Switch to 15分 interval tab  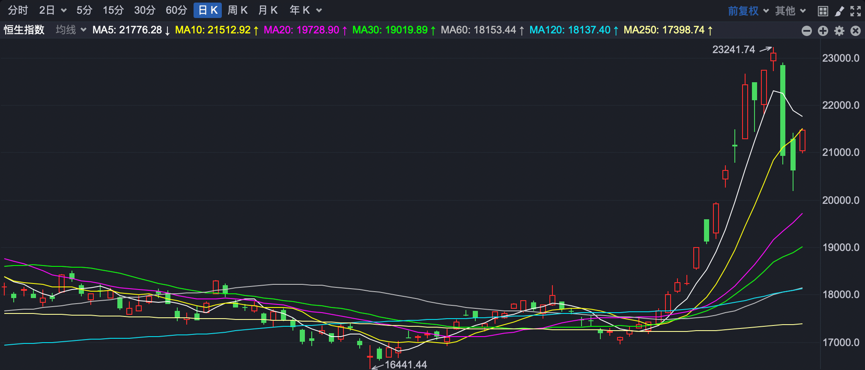113,10
